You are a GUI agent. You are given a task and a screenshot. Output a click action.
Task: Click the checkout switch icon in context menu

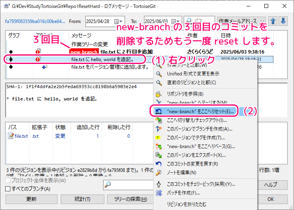pyautogui.click(x=159, y=120)
